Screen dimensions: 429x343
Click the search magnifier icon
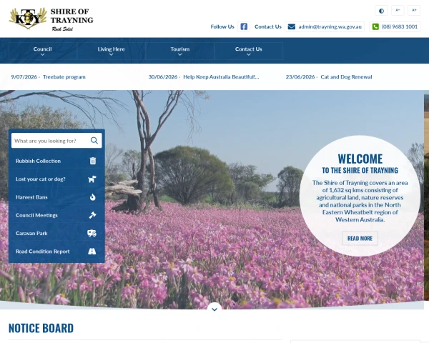94,141
